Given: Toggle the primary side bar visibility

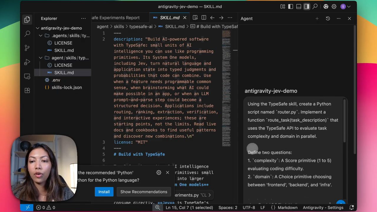Looking at the screenshot, I should pyautogui.click(x=291, y=6).
